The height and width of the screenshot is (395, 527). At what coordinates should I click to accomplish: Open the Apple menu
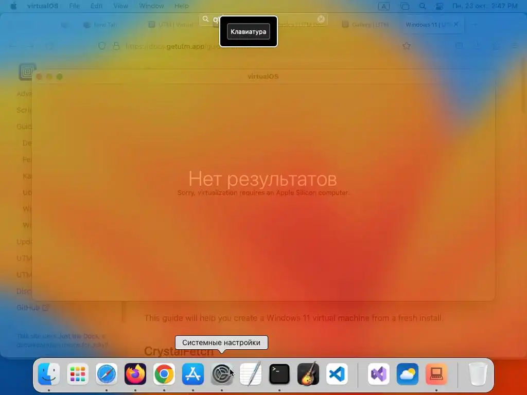click(13, 6)
